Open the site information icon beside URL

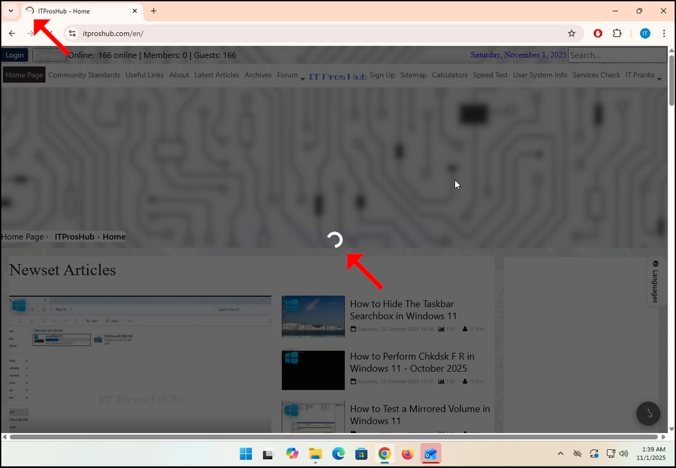point(72,33)
